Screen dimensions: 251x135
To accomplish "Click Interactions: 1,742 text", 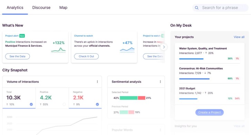I will point(190,93).
